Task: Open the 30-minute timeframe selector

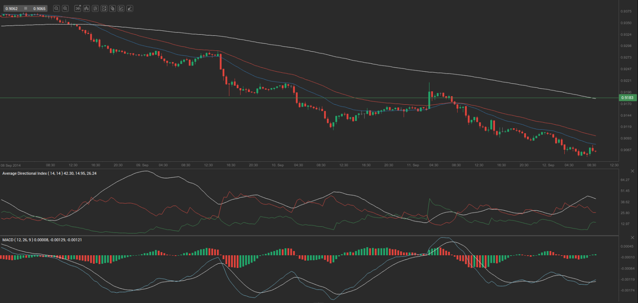Action: pyautogui.click(x=77, y=8)
